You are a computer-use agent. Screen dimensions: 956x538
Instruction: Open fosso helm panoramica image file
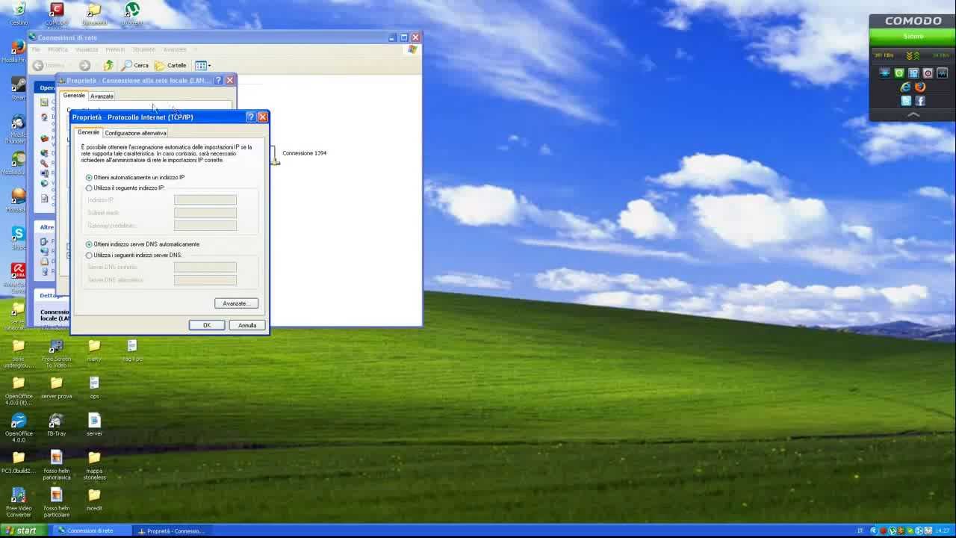pyautogui.click(x=56, y=464)
